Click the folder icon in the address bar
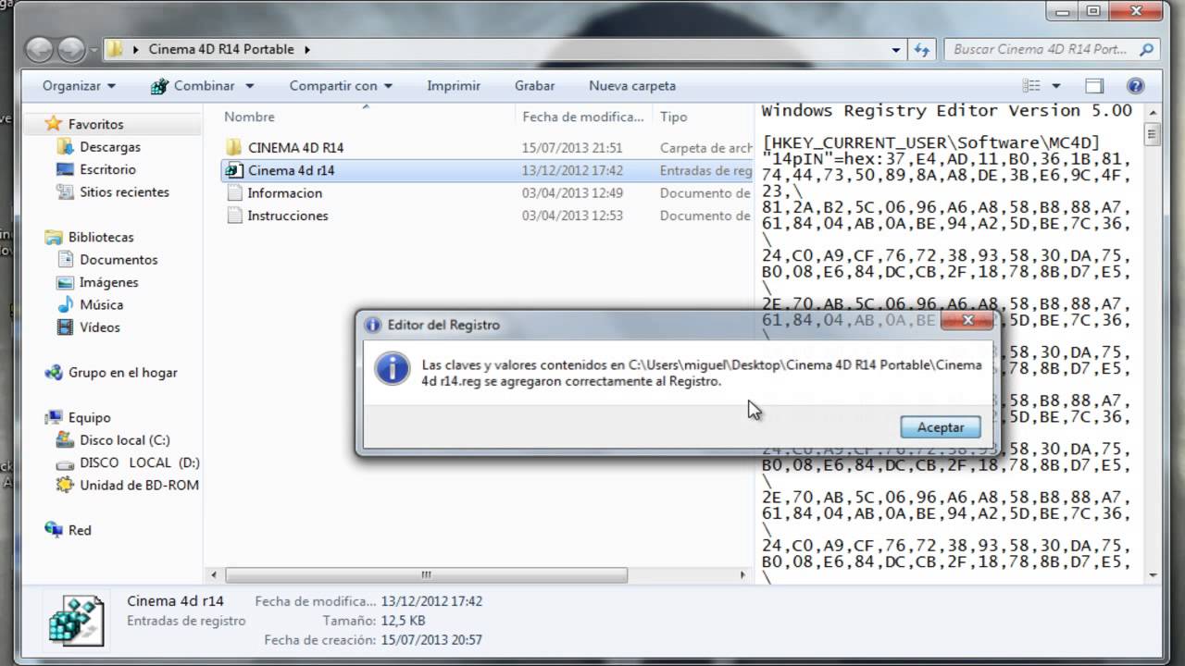This screenshot has width=1185, height=666. coord(114,49)
